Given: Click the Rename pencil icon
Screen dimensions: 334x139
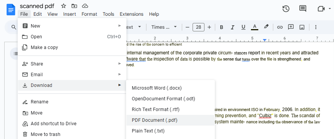Looking at the screenshot, I should click(x=25, y=102).
